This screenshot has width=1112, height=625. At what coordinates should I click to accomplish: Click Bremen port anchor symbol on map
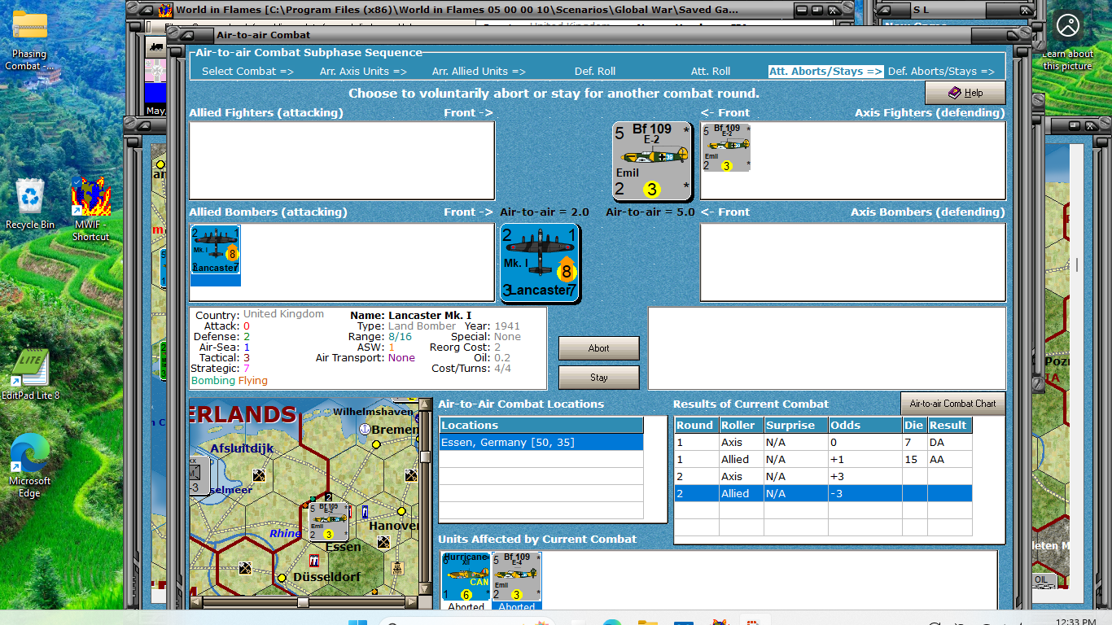366,428
